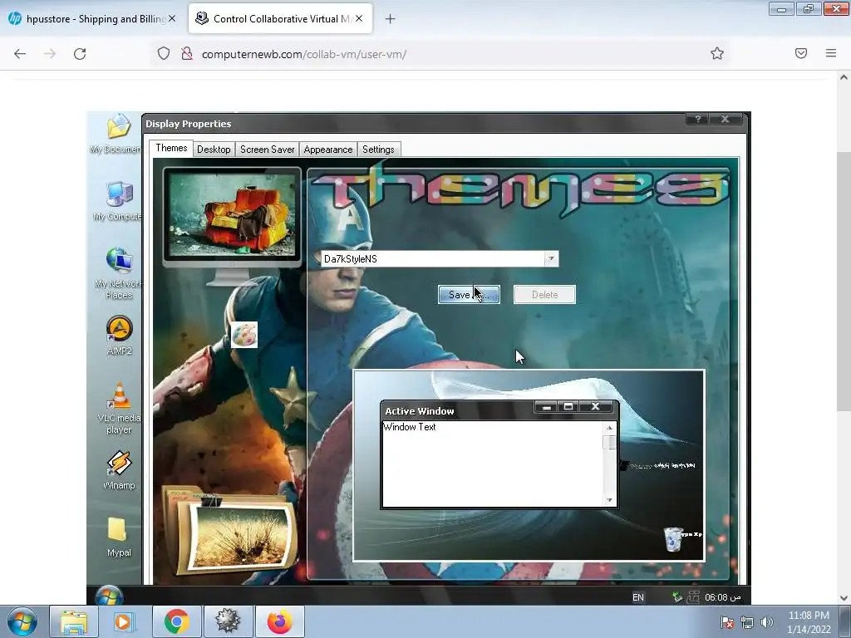Viewport: 851px width, 638px height.
Task: Click the EN language indicator in VM taskbar
Action: point(637,597)
